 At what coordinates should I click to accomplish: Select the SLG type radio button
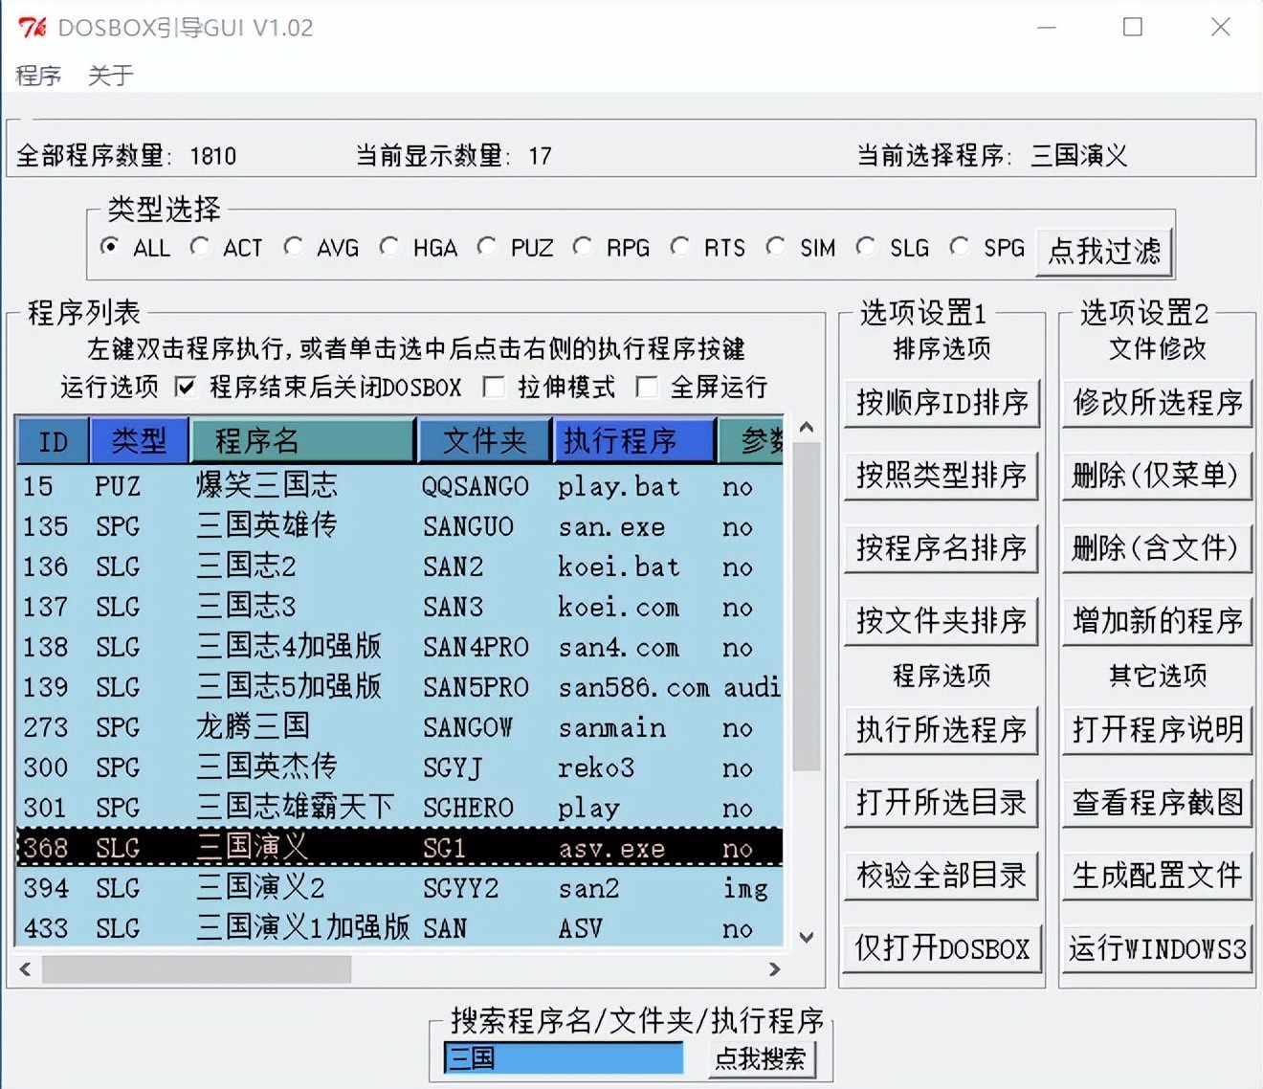(866, 247)
